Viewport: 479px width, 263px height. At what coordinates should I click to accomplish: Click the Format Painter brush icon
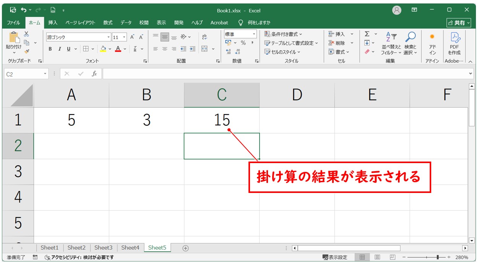pos(26,51)
